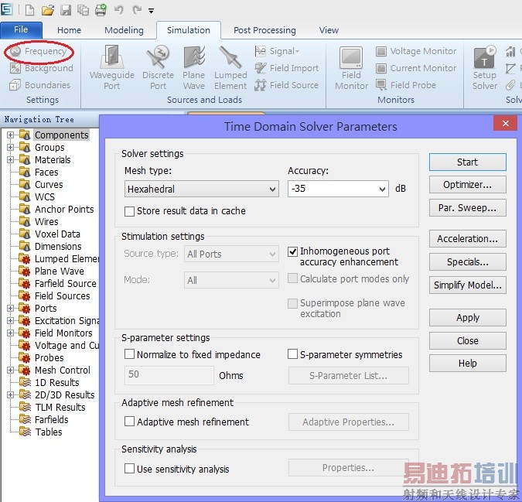Open the quick access toolbar customize arrow
The width and height of the screenshot is (522, 502).
[x=151, y=11]
